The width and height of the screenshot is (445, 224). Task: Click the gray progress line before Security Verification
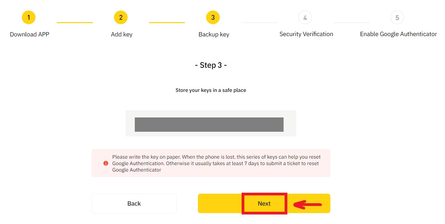coord(259,22)
